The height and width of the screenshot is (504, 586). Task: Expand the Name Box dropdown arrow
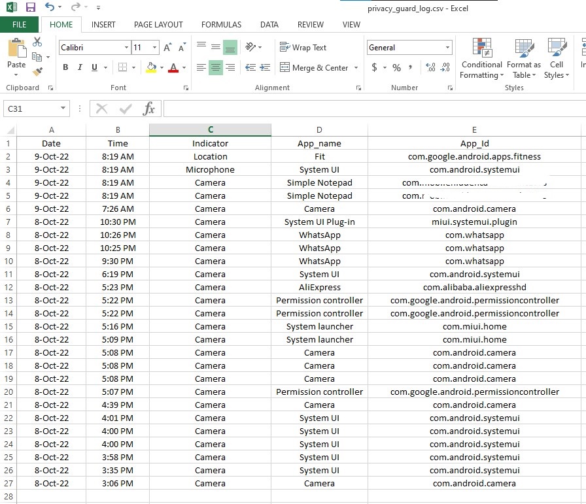(63, 109)
